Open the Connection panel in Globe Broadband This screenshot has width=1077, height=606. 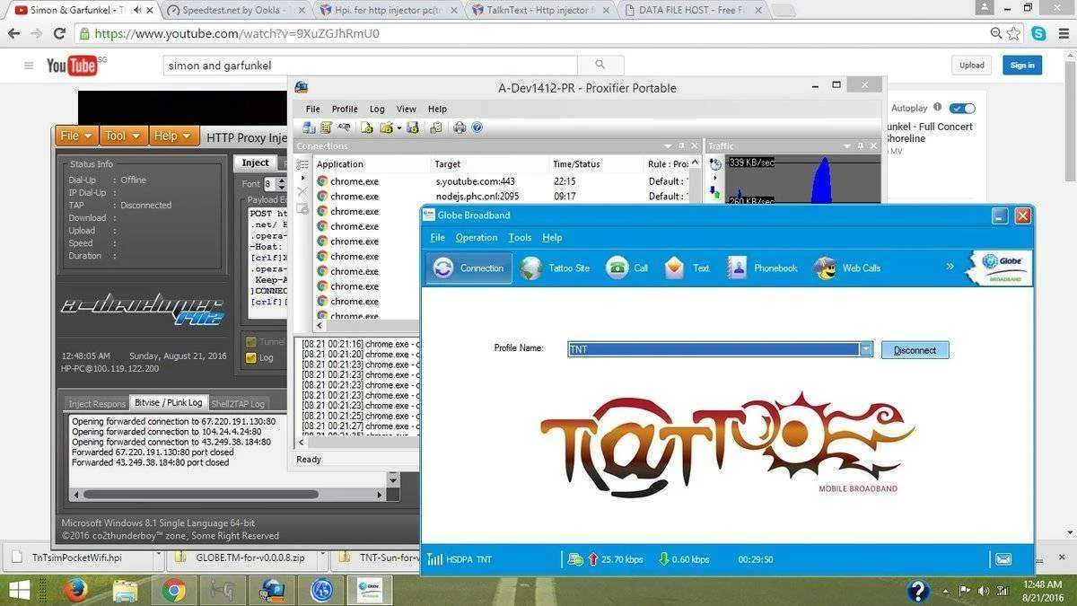(x=468, y=268)
